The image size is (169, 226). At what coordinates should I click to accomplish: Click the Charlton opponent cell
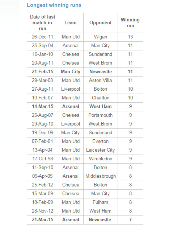click(101, 98)
